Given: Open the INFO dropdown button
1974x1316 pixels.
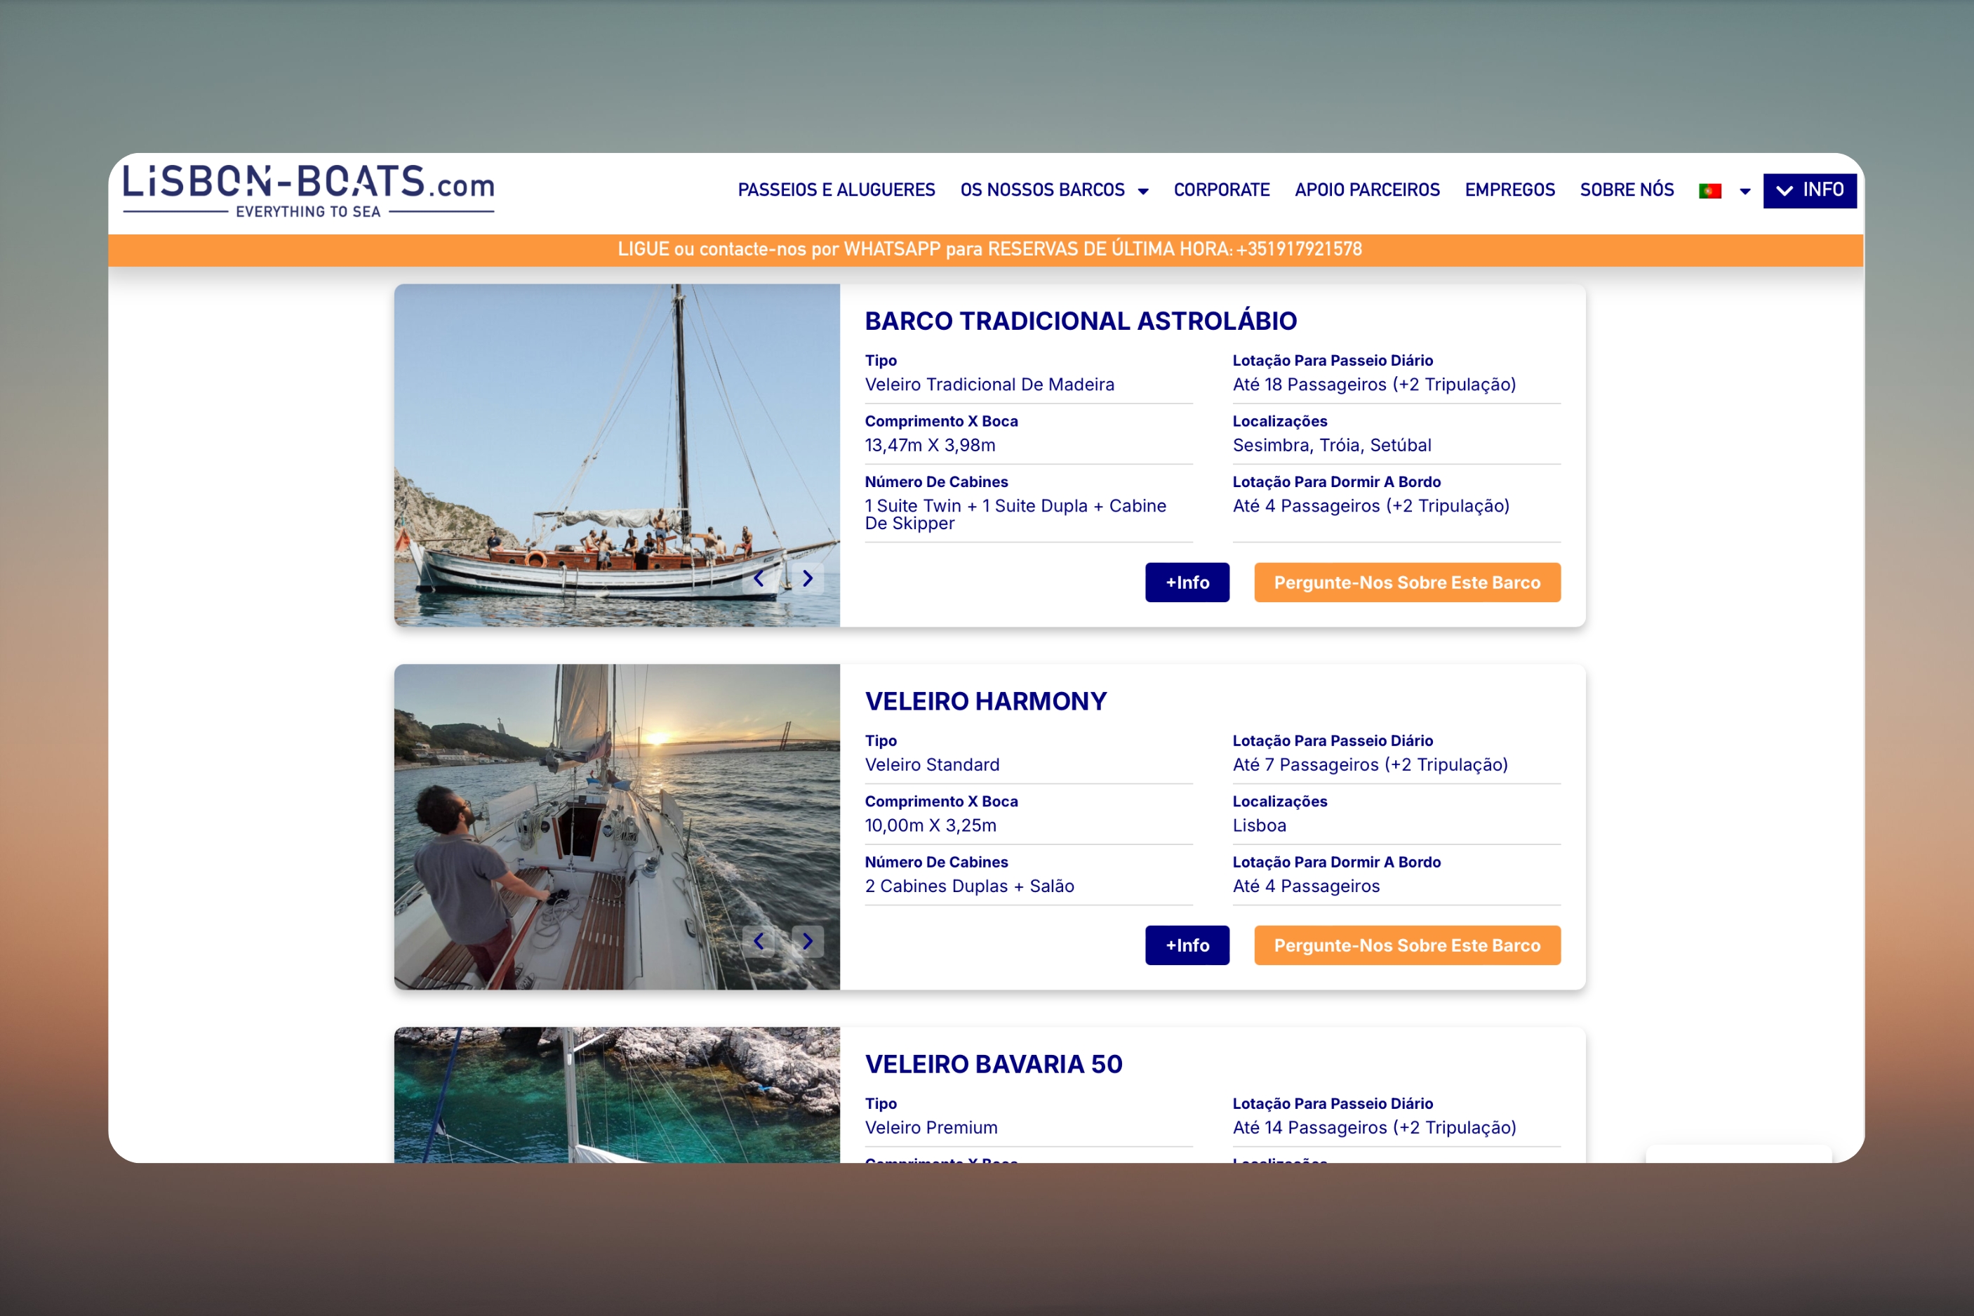Looking at the screenshot, I should (1810, 190).
